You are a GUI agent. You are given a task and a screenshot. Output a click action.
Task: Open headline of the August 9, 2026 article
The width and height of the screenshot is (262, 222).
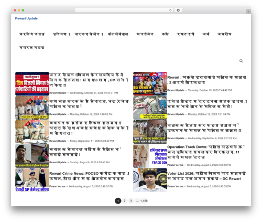(x=85, y=152)
